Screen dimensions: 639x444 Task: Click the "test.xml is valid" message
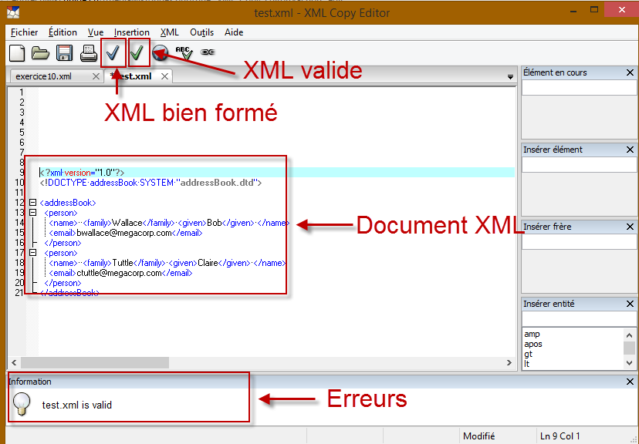[77, 405]
